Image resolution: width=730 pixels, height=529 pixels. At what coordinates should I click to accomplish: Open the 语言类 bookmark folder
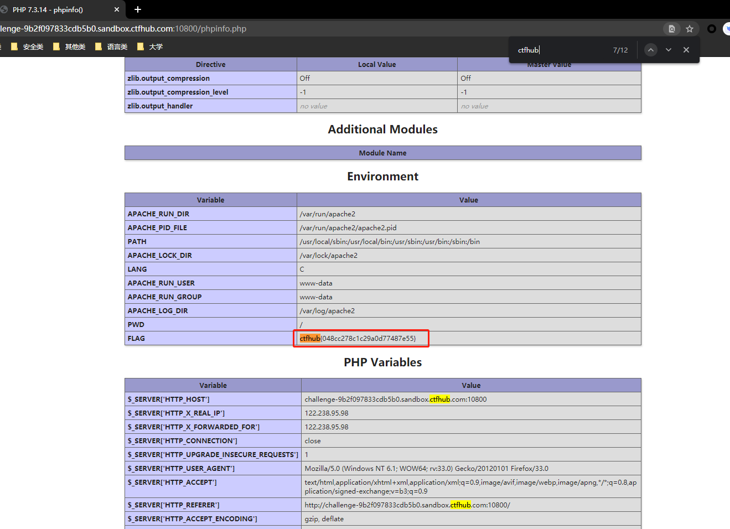click(x=111, y=47)
